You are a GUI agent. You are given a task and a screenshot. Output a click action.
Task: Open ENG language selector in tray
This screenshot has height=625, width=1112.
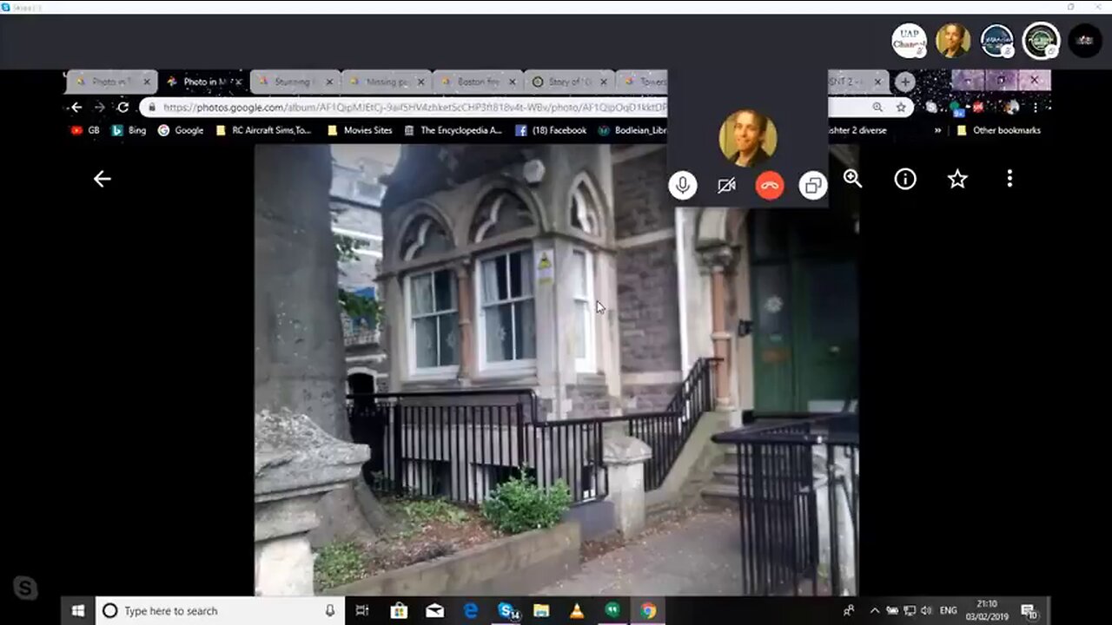949,611
